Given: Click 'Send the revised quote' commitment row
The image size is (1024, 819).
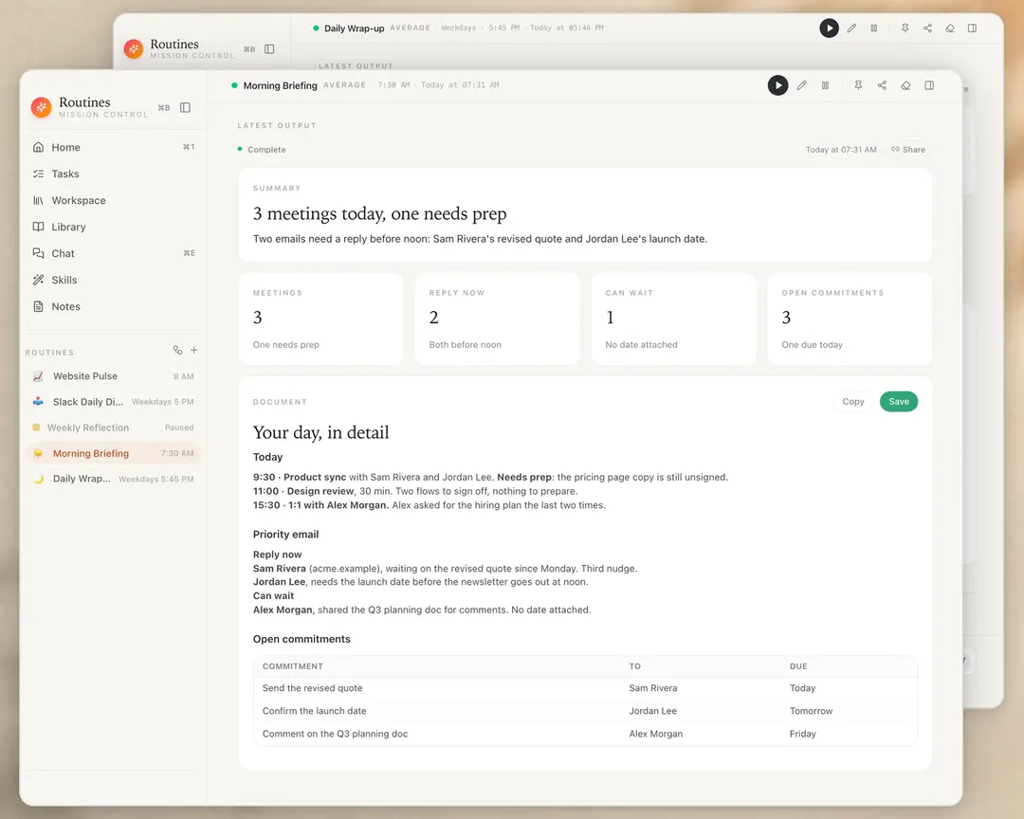Looking at the screenshot, I should tap(585, 688).
